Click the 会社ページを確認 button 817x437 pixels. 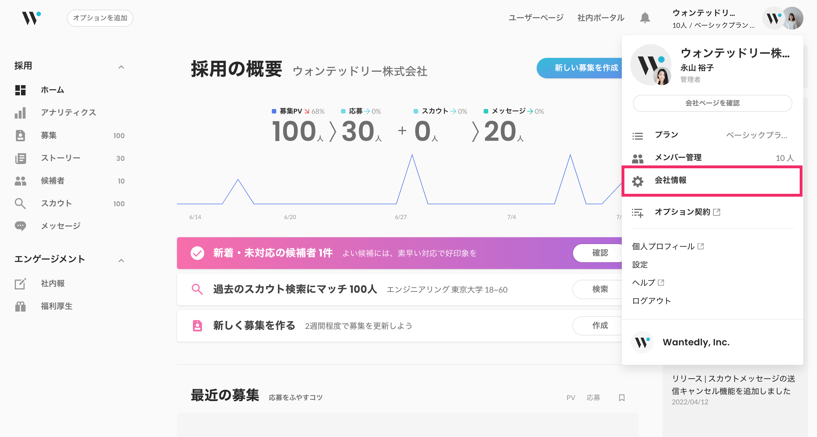tap(712, 103)
